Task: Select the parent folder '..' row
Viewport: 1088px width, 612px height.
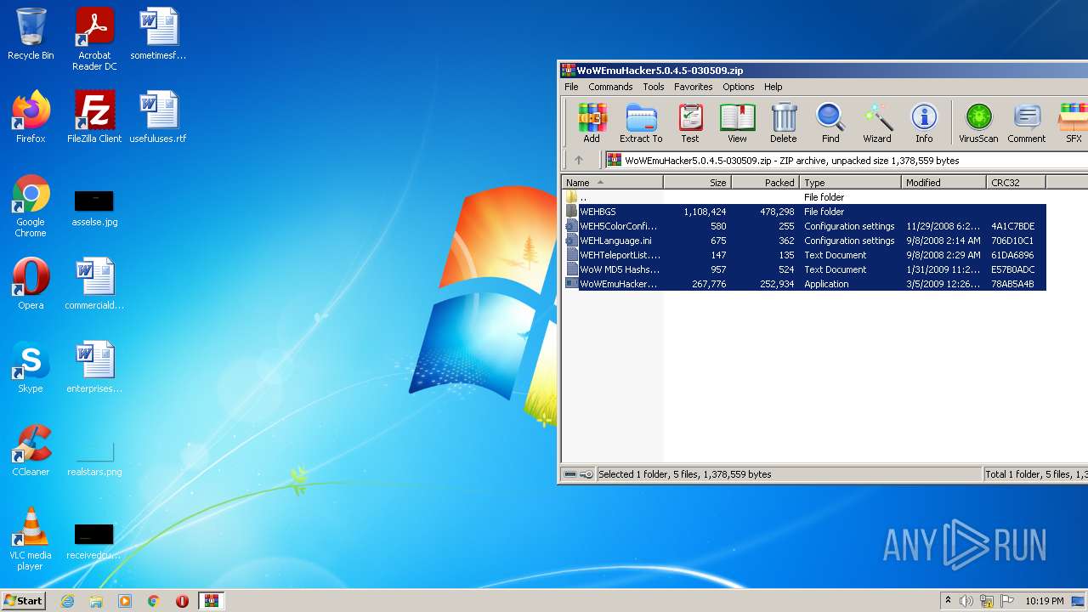Action: 805,197
